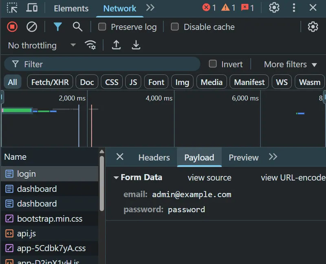This screenshot has height=264, width=326.
Task: Toggle the device toolbar icon
Action: [32, 8]
